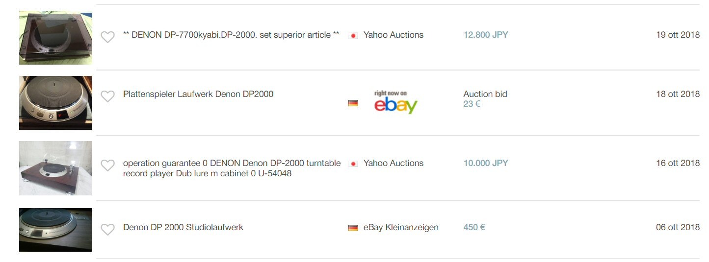709x262 pixels.
Task: Click the Japan flag beside 10.000 JPY listing
Action: (x=353, y=164)
